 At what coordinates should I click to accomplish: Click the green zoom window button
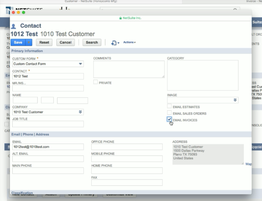point(23,13)
